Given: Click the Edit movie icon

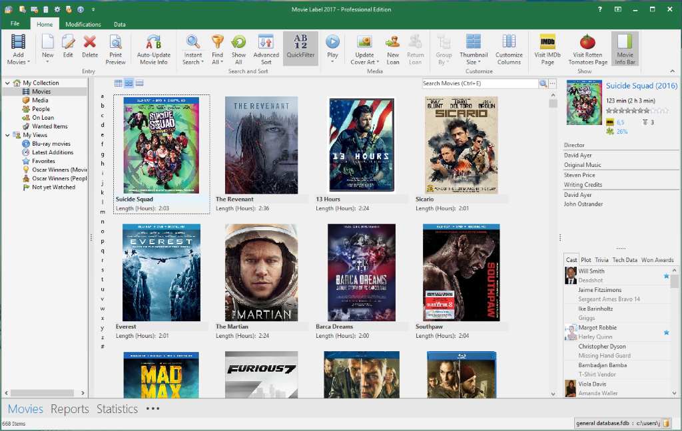Looking at the screenshot, I should tap(68, 46).
